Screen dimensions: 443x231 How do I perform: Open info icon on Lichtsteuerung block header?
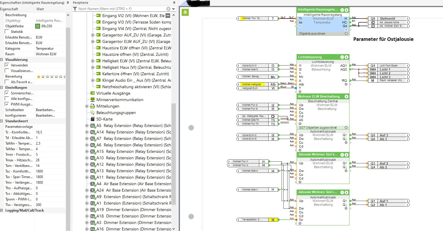tap(347, 57)
